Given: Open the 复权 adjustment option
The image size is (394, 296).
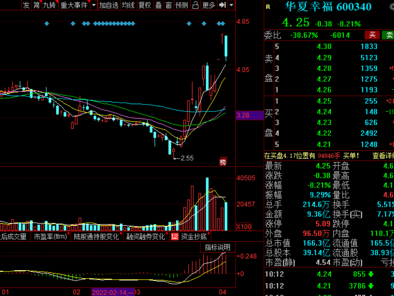Looking at the screenshot, I should point(145,5).
